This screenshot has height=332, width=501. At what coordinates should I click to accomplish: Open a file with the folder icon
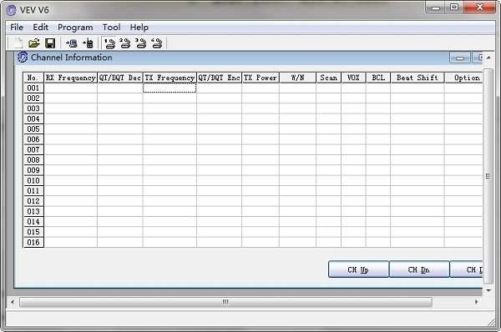coord(34,43)
